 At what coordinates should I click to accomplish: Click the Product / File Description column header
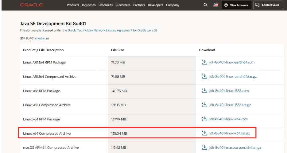click(x=43, y=50)
